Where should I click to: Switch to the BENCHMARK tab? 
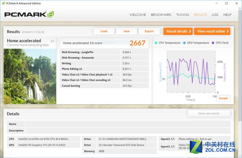tap(161, 15)
